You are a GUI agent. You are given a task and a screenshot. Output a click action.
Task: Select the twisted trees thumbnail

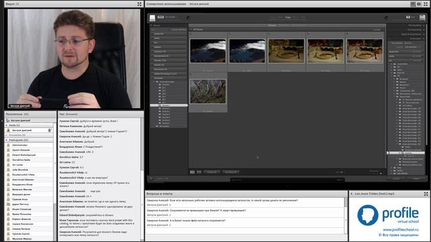pos(208,91)
